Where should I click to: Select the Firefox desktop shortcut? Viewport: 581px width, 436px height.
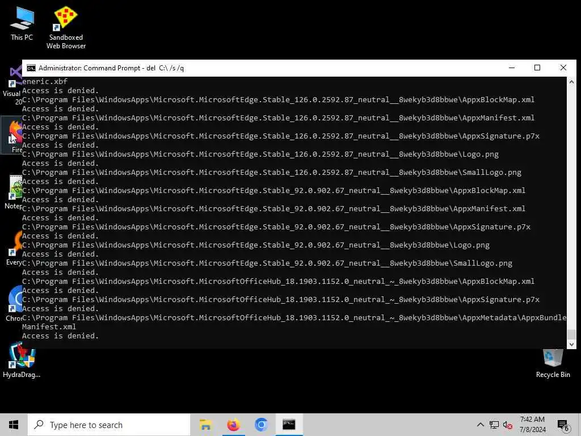pos(12,136)
